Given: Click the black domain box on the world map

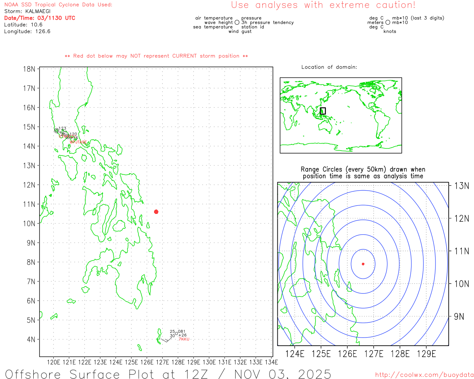Looking at the screenshot, I should (323, 111).
